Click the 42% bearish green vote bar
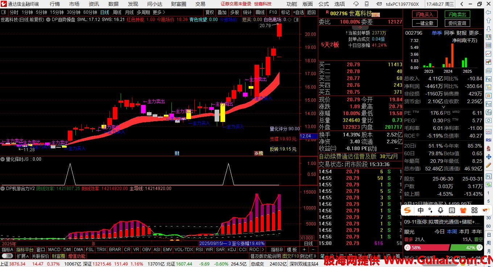493x267 pixels. pos(467,247)
